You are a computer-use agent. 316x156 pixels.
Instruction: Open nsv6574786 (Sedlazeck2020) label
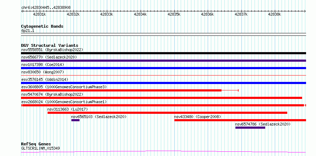tap(263, 124)
